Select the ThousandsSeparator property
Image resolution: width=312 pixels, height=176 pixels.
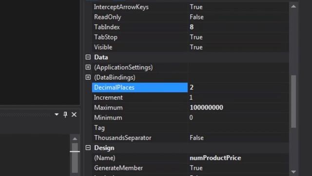click(122, 138)
